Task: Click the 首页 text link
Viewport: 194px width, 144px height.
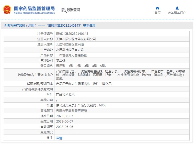Action: coord(157,13)
